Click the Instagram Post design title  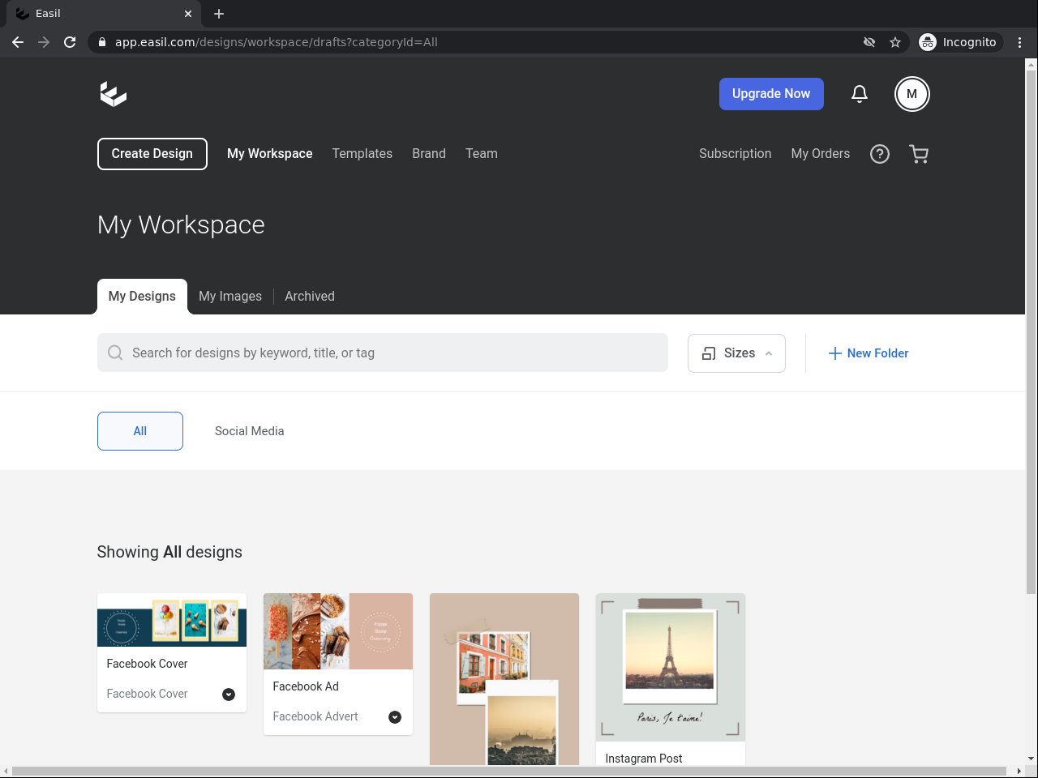(644, 759)
